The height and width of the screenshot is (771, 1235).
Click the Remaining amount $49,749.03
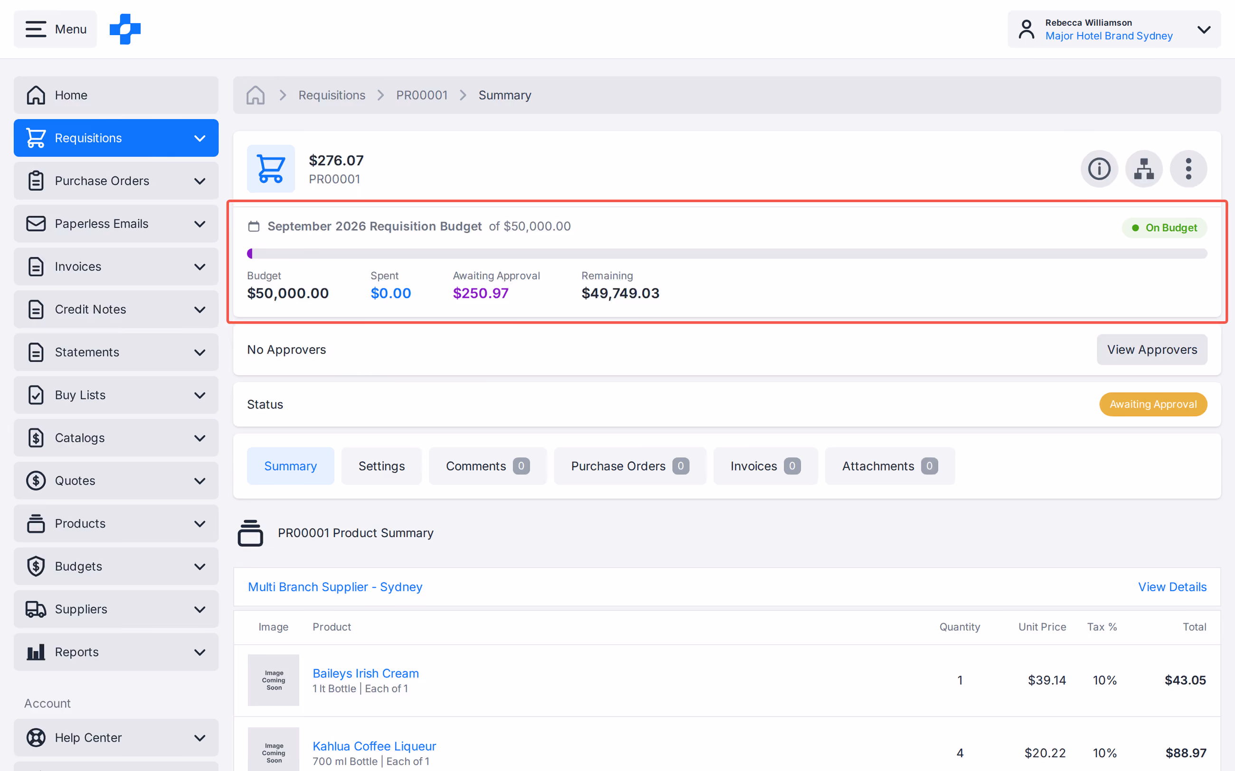(620, 293)
